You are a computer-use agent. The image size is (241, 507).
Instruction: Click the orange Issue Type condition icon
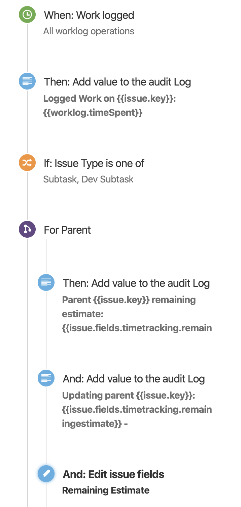pos(27,163)
